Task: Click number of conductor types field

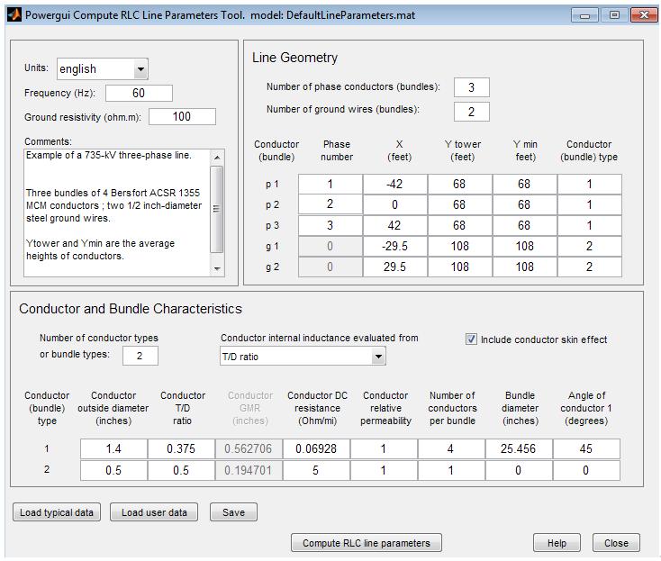Action: 140,356
